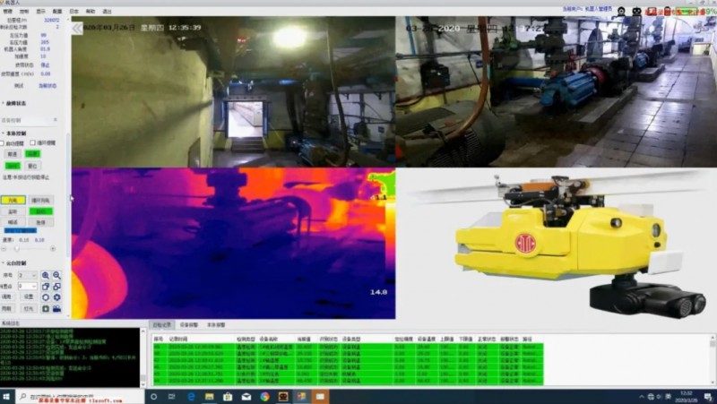Viewport: 717px width, 404px height.
Task: Click the blue progress bar under 喊话
Action: point(20,231)
